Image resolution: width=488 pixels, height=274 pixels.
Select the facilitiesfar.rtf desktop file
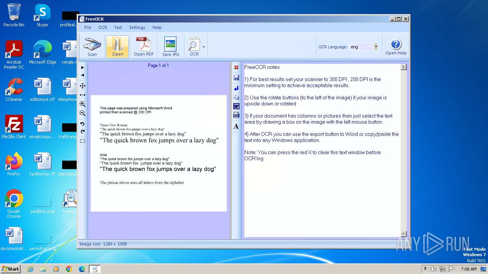tap(42, 164)
